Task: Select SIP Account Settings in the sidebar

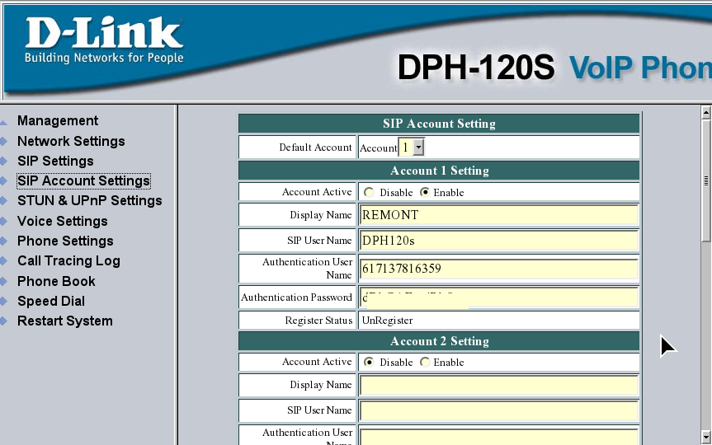Action: pos(83,181)
